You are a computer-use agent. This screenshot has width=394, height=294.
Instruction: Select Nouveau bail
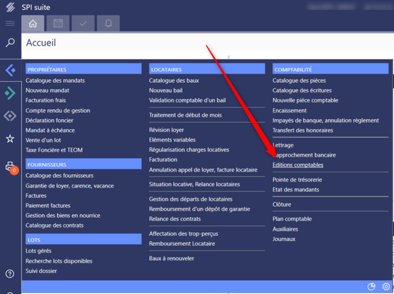point(166,90)
